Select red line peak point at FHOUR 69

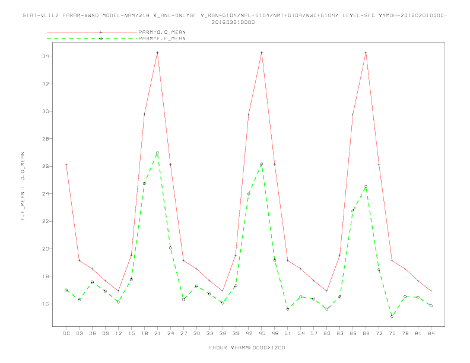[366, 52]
